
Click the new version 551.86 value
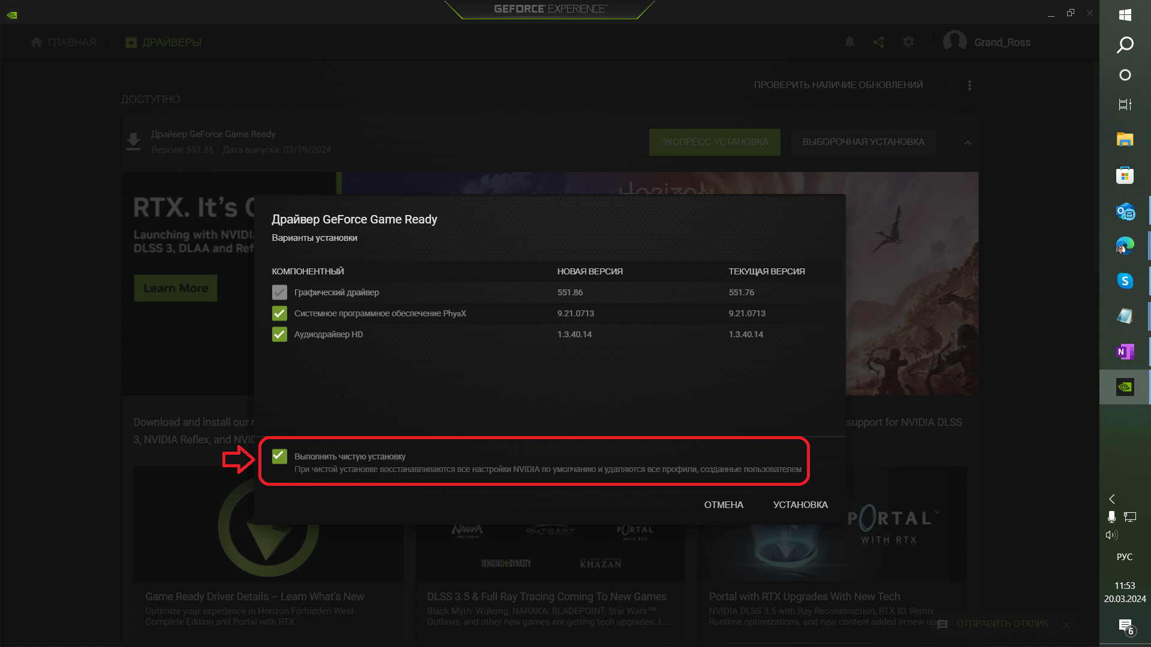click(570, 292)
